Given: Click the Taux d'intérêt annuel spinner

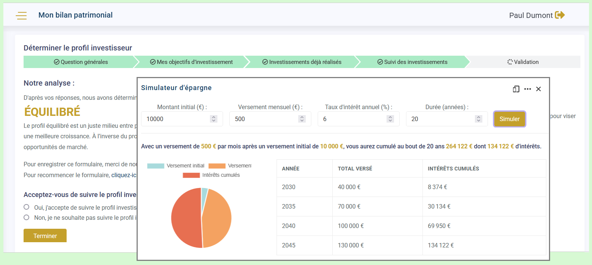Looking at the screenshot, I should (x=390, y=119).
